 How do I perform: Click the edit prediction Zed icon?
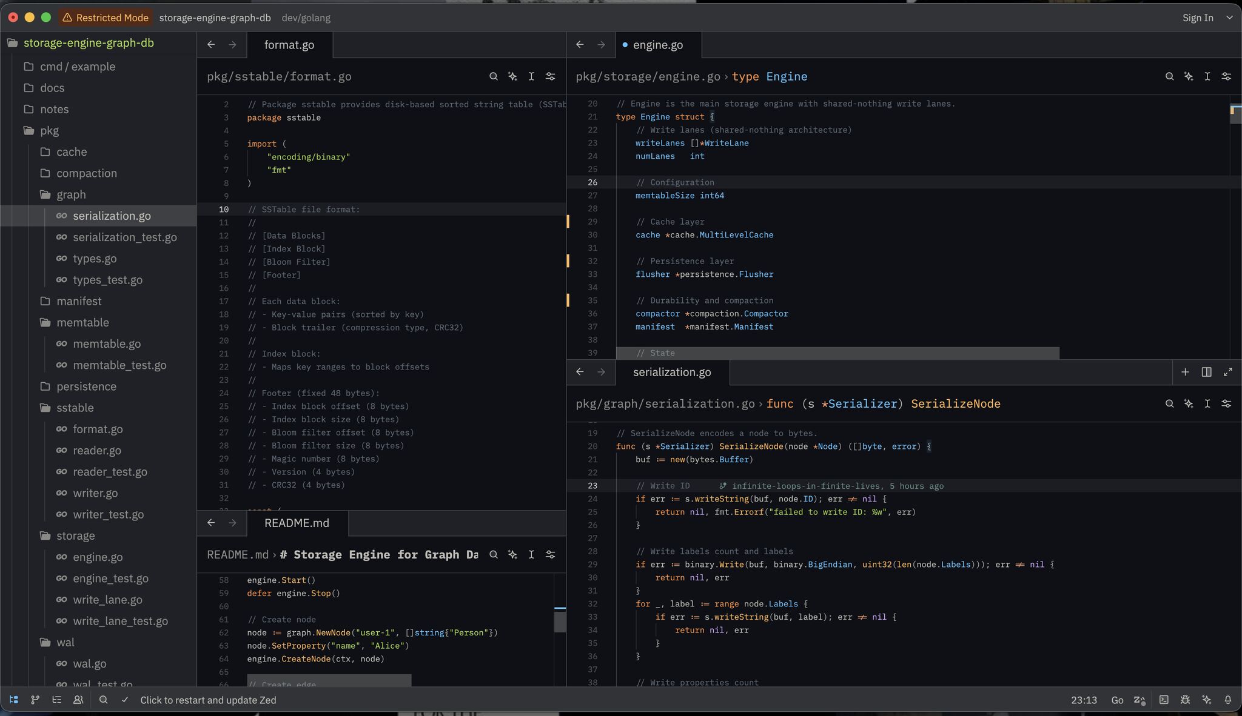[1140, 700]
